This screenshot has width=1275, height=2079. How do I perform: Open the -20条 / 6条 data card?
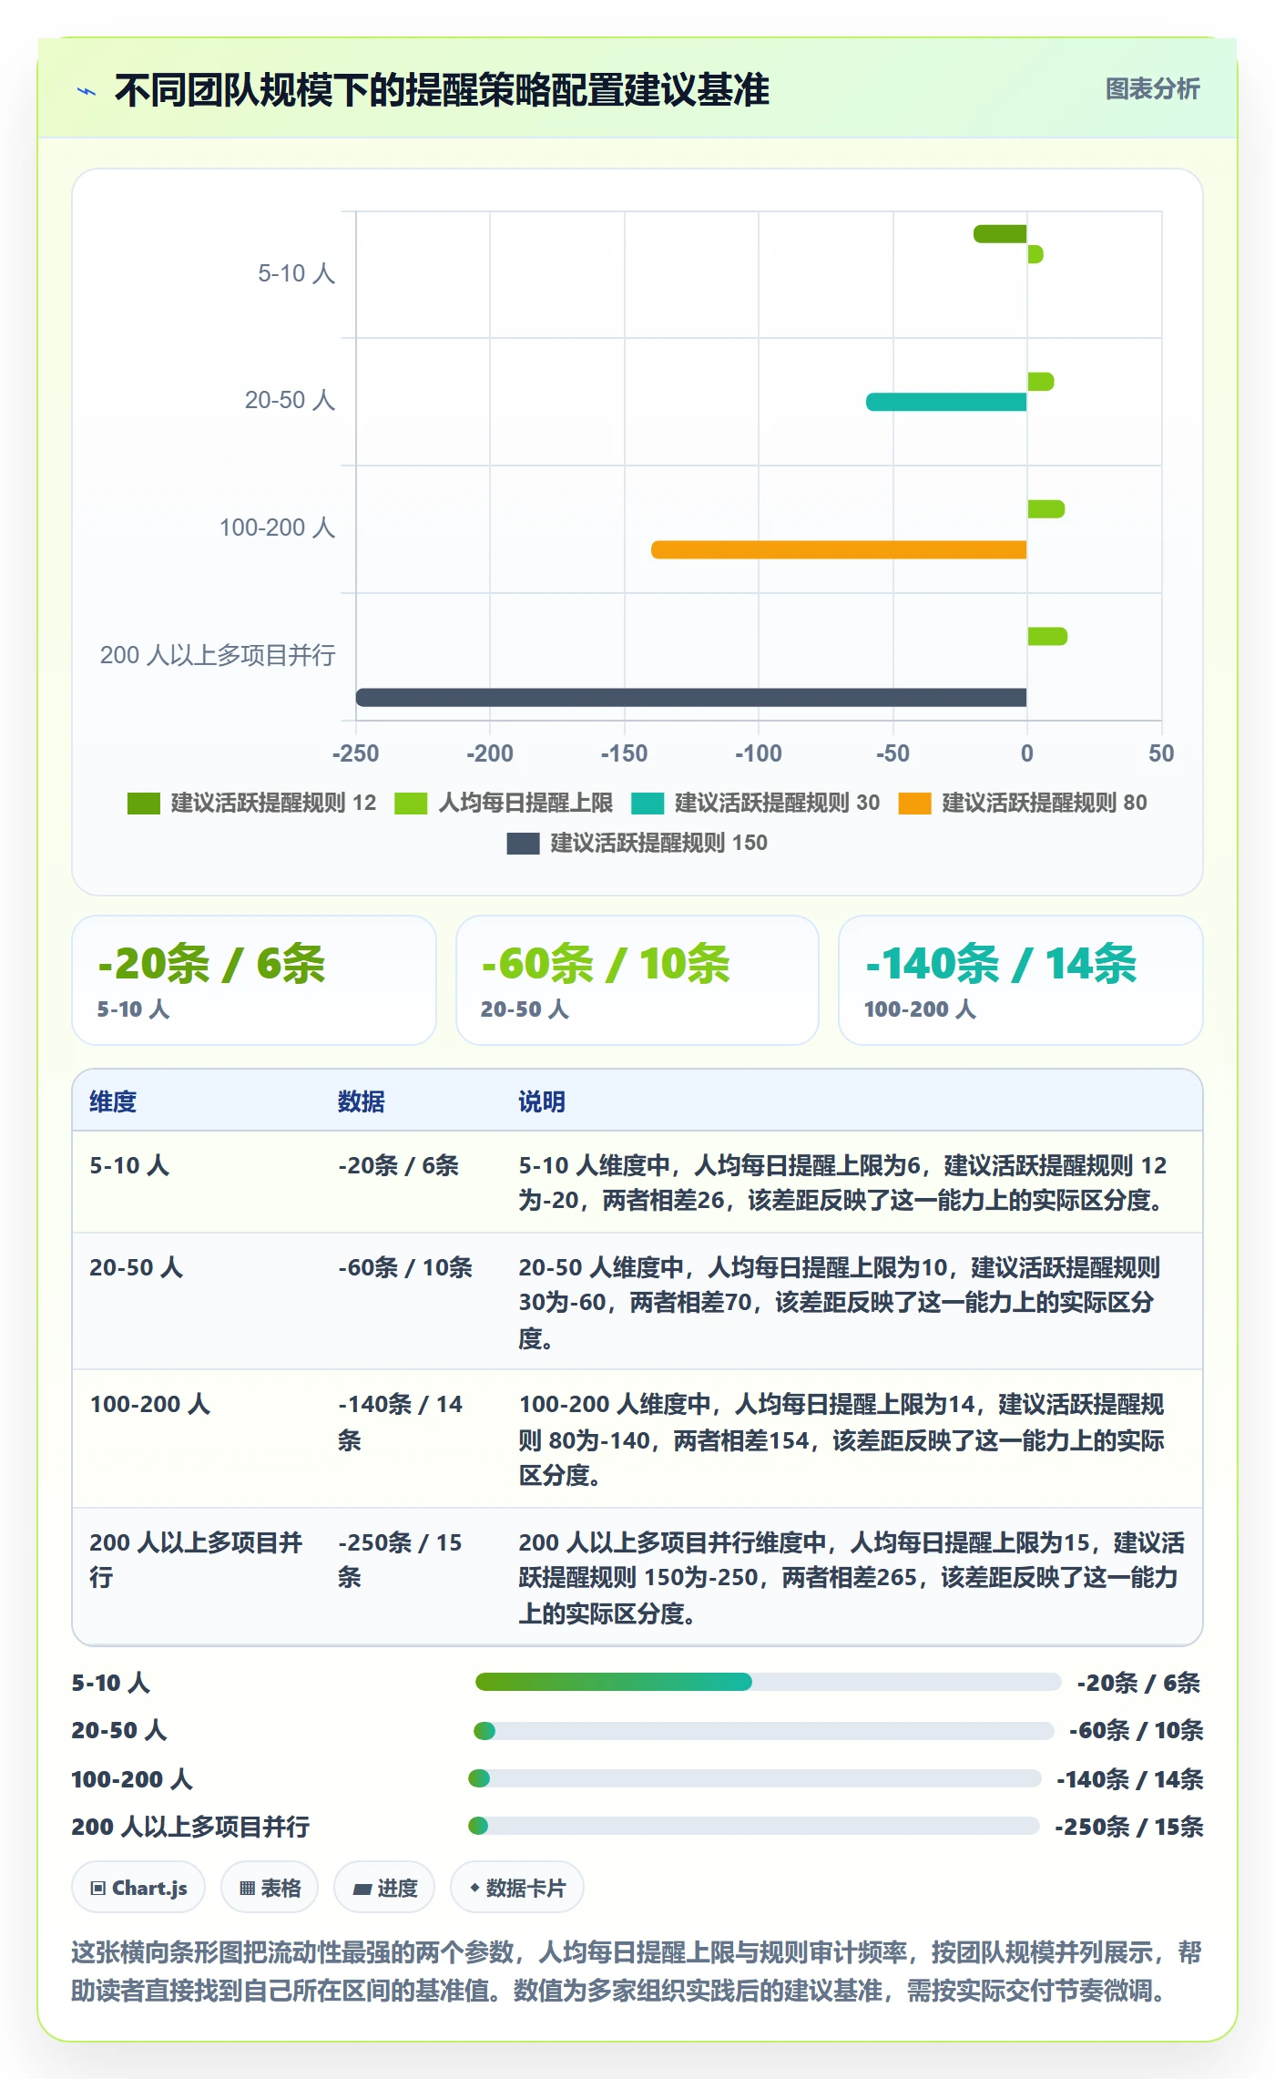pos(254,980)
